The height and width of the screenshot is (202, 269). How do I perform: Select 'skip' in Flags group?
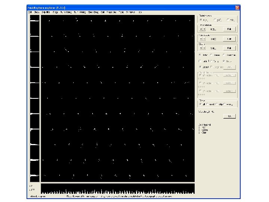(x=217, y=104)
